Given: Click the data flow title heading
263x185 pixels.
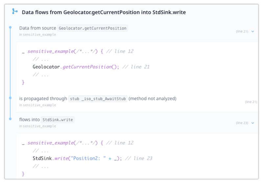Looking at the screenshot, I should click(x=104, y=12).
